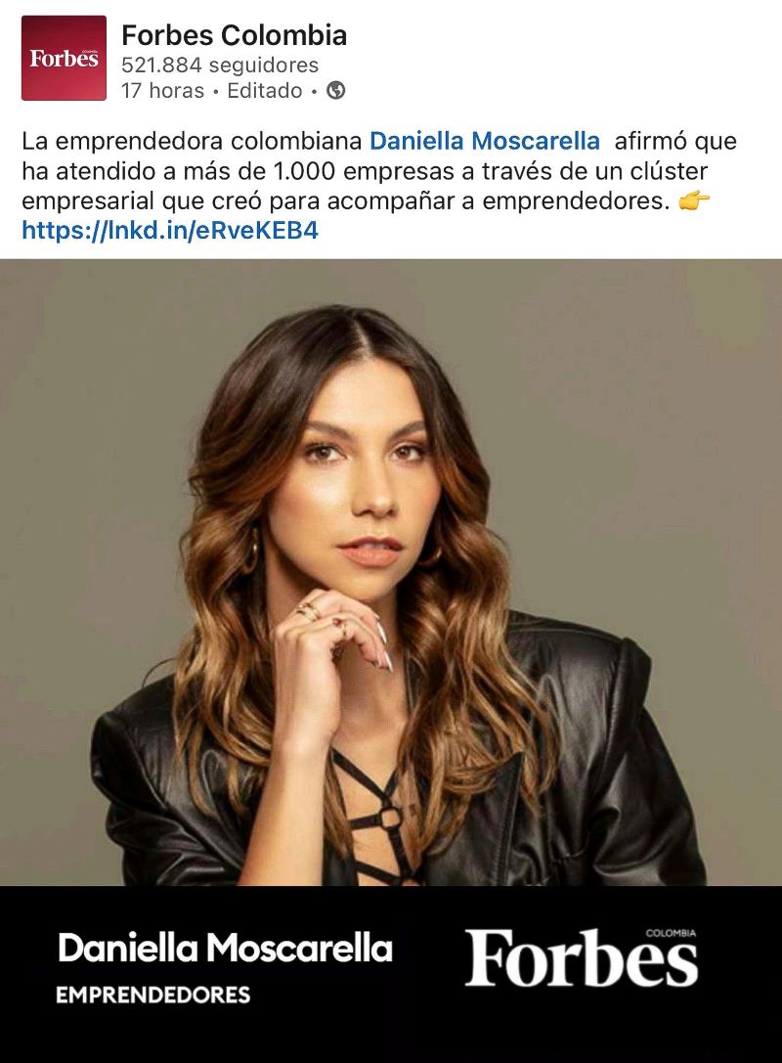Click the globe public-visibility icon

click(x=336, y=90)
